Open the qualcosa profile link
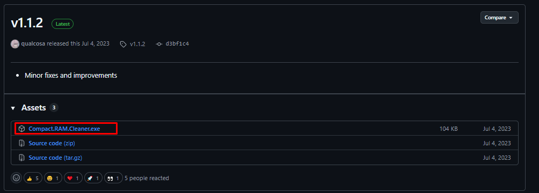 coord(33,44)
